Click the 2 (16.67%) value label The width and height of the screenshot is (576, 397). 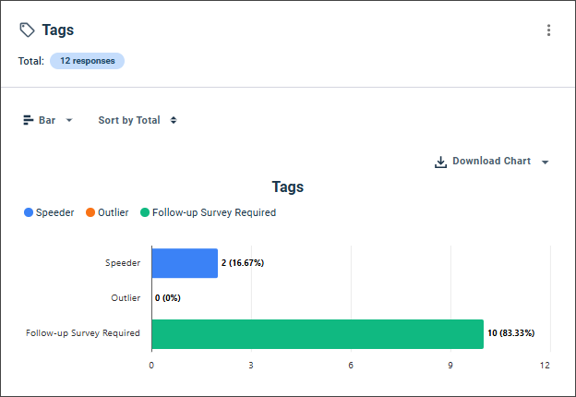click(x=243, y=263)
